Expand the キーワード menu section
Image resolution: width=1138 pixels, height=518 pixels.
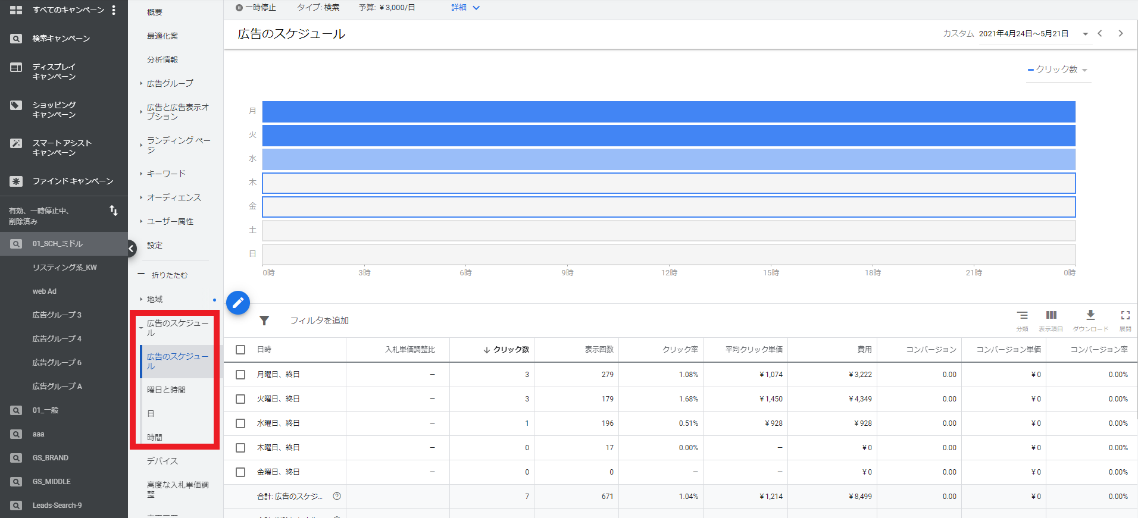point(141,174)
